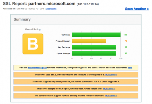152x104 pixels.
Task: Open MORE INFO for the SSL 3 warning
Action: (x=111, y=75)
